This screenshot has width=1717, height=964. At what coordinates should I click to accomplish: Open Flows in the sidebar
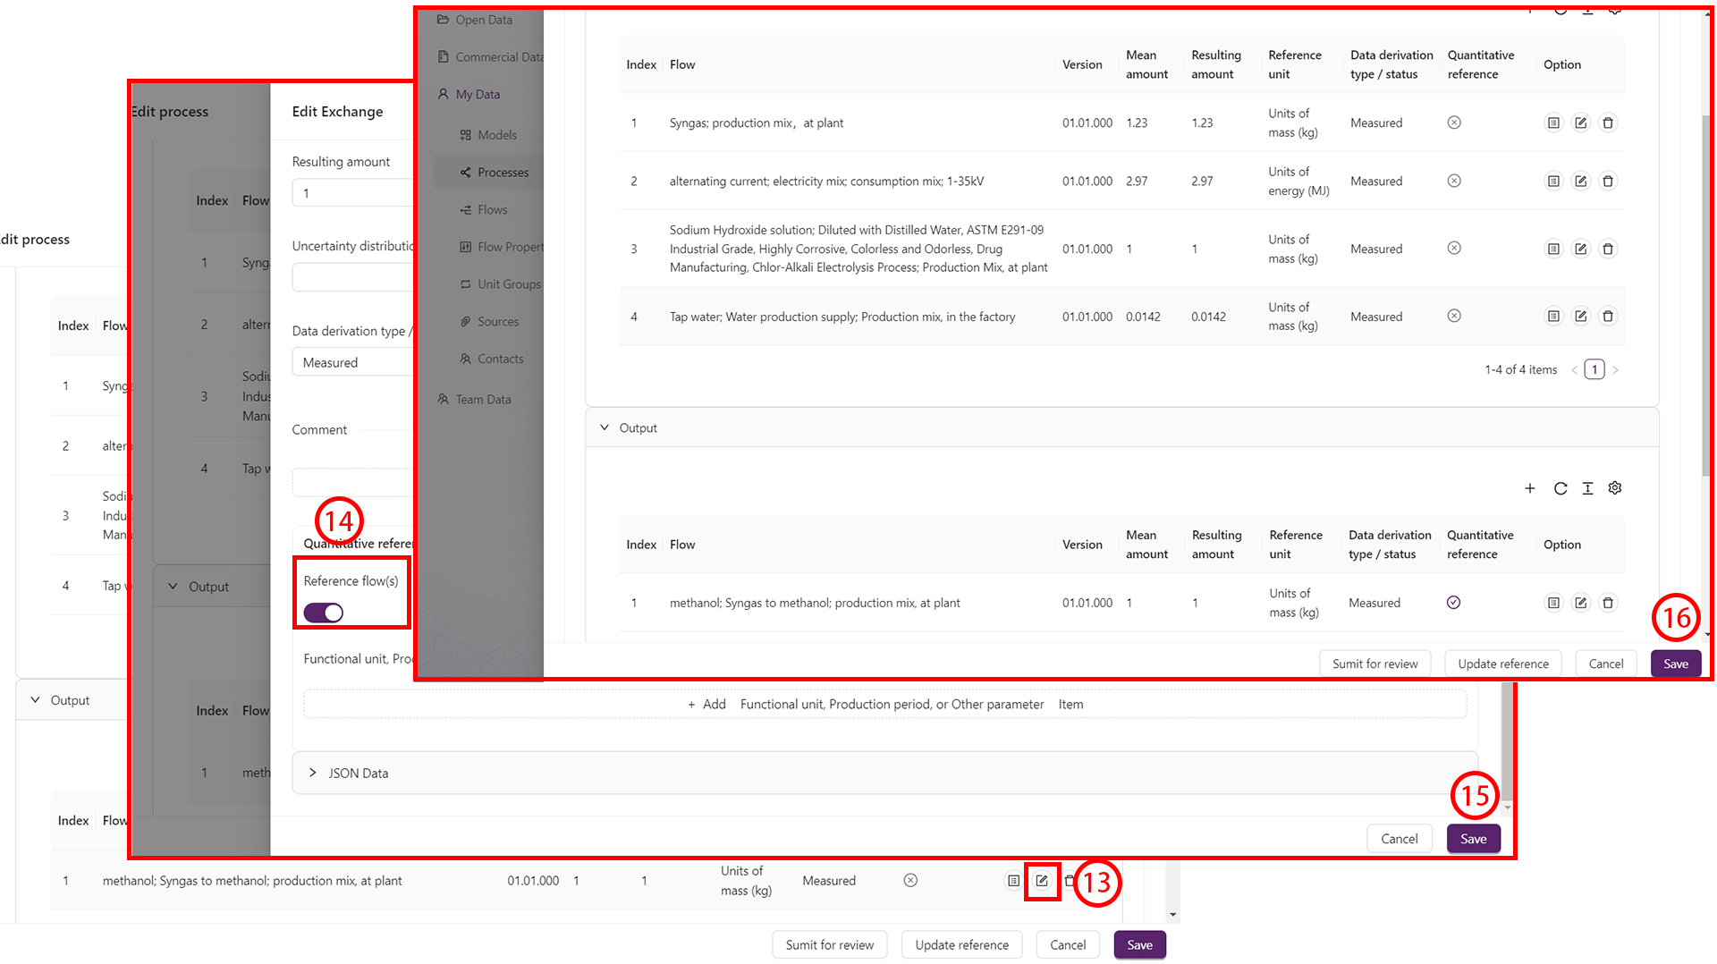pos(492,210)
